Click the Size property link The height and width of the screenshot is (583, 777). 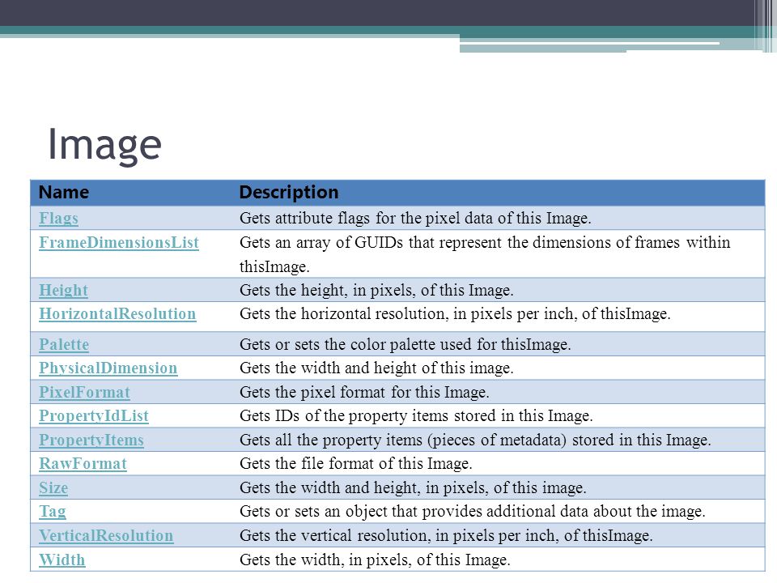pyautogui.click(x=53, y=487)
